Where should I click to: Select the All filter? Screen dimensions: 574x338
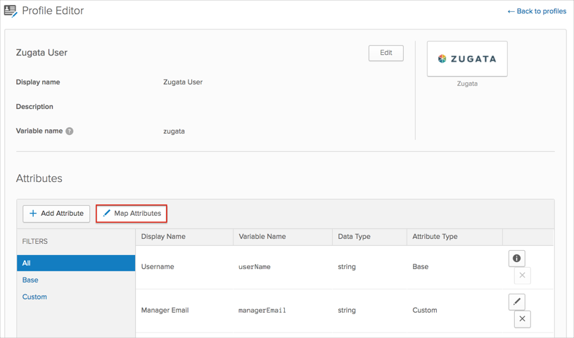[76, 263]
